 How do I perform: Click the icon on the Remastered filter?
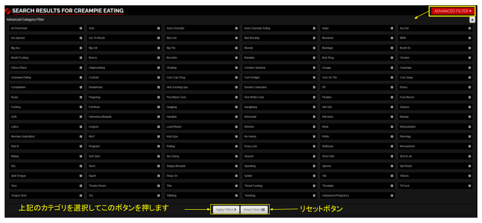[470, 146]
